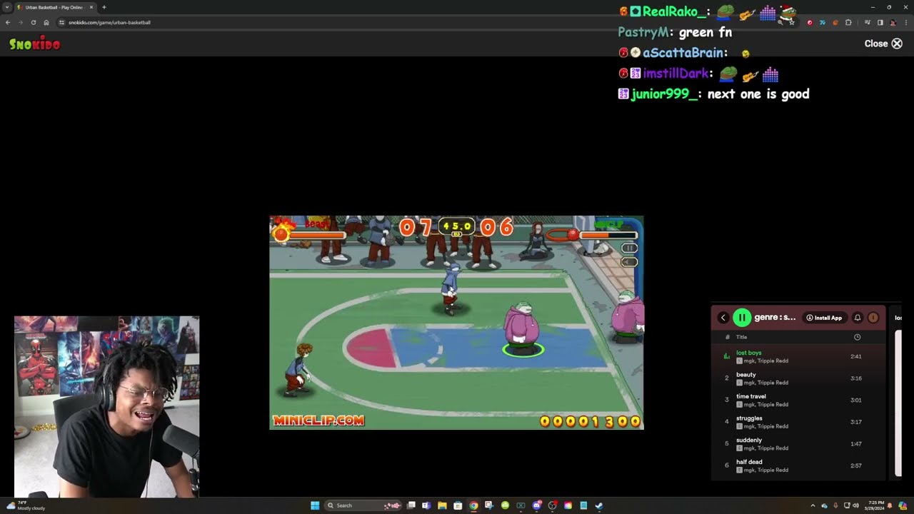This screenshot has width=914, height=514.
Task: Click the Urban Basketball browser tab
Action: click(x=54, y=7)
